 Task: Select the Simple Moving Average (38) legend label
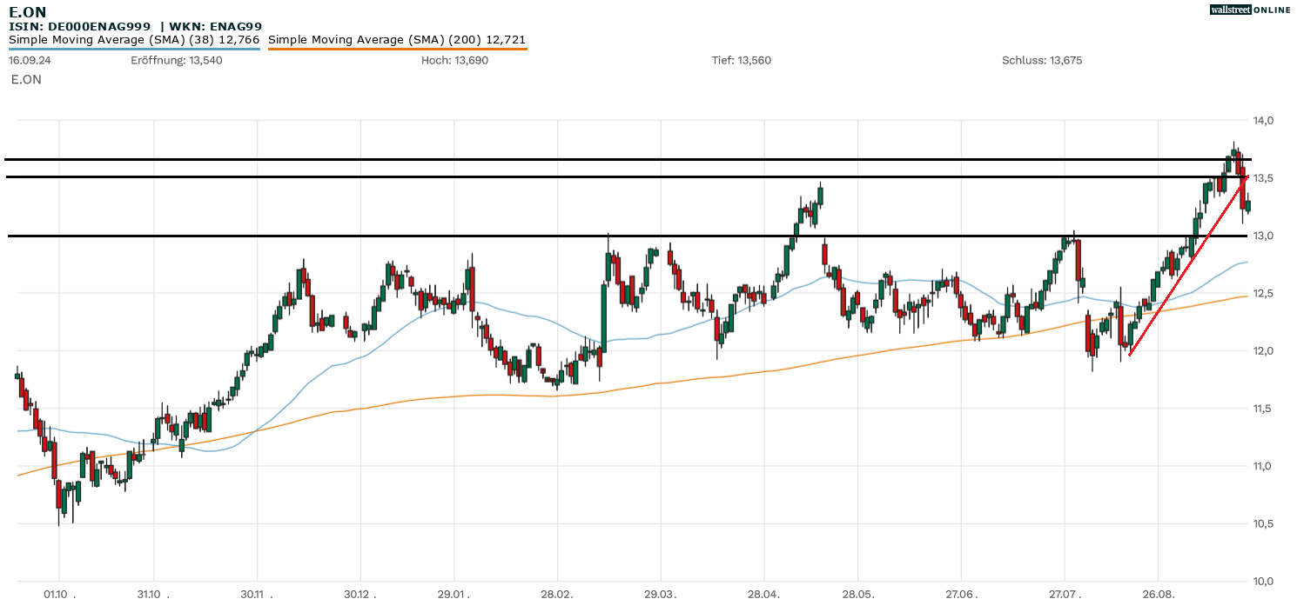(x=134, y=39)
